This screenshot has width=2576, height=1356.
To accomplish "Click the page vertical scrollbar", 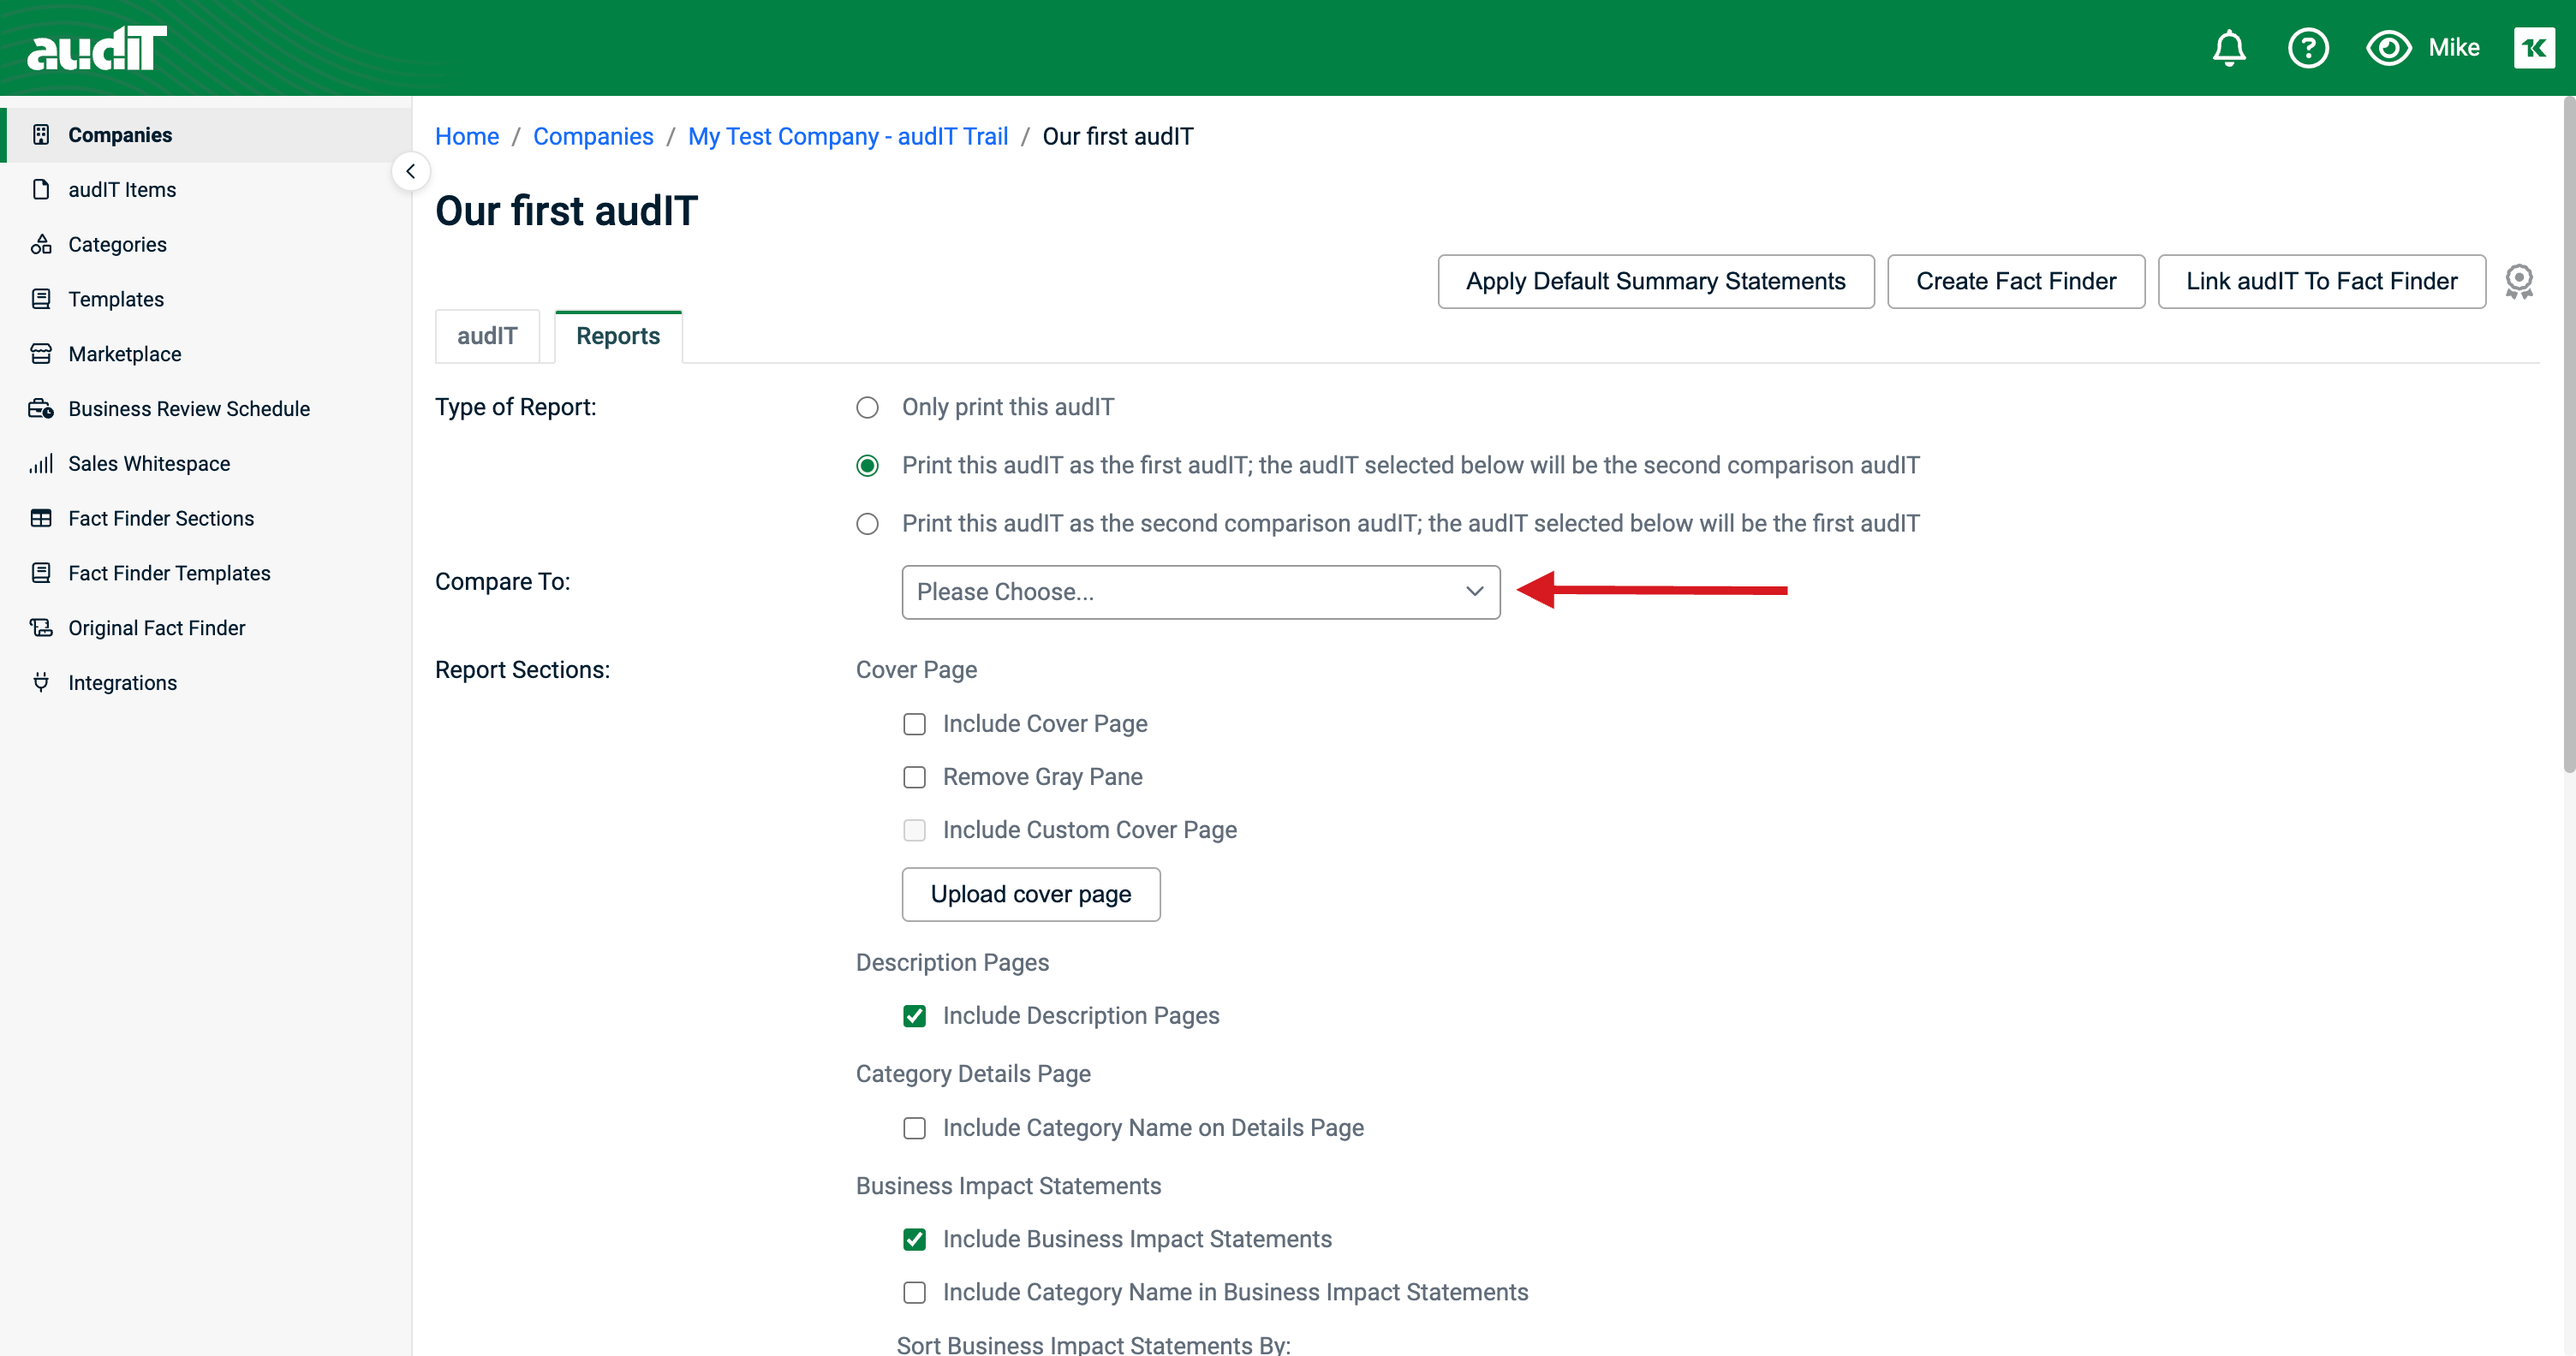I will tap(2569, 435).
